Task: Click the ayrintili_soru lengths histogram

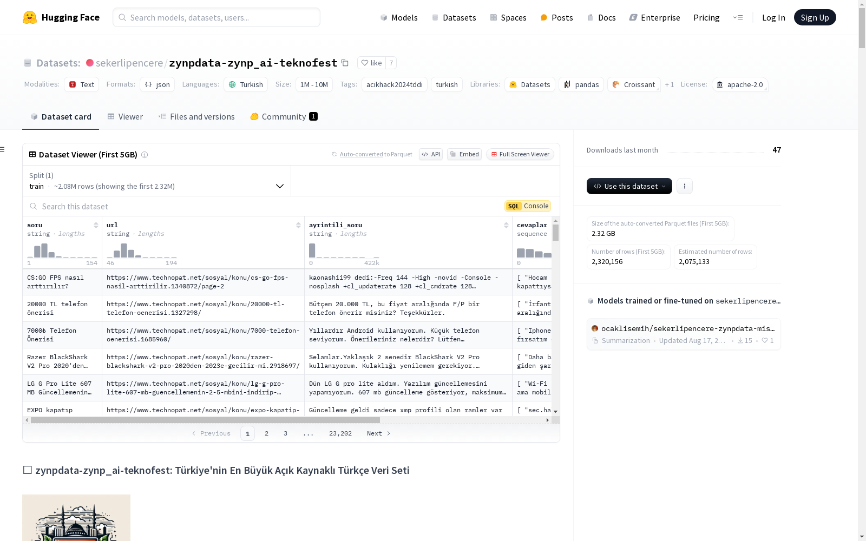Action: click(x=344, y=250)
